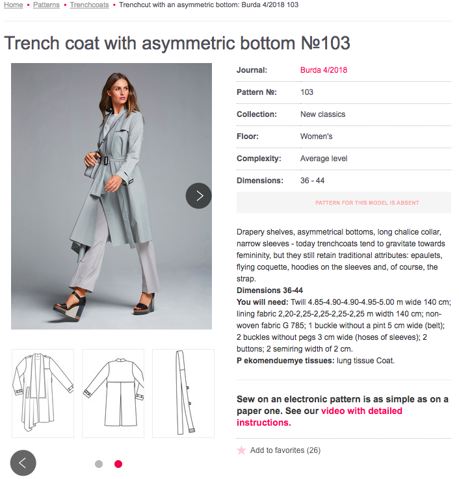Click the Average level complexity value
The width and height of the screenshot is (459, 479).
[x=324, y=159]
